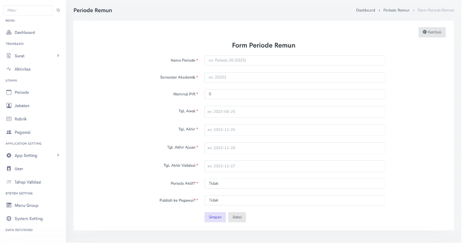
Task: Click the Dashboard icon in sidebar
Action: point(8,32)
